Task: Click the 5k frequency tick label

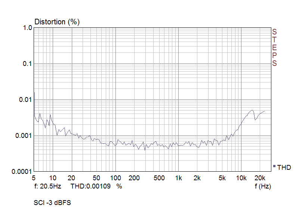Action: coord(222,178)
